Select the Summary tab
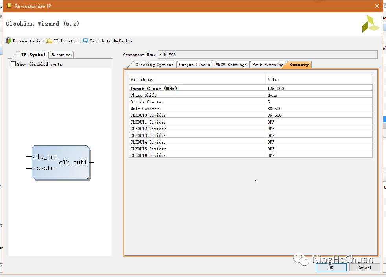 point(299,65)
